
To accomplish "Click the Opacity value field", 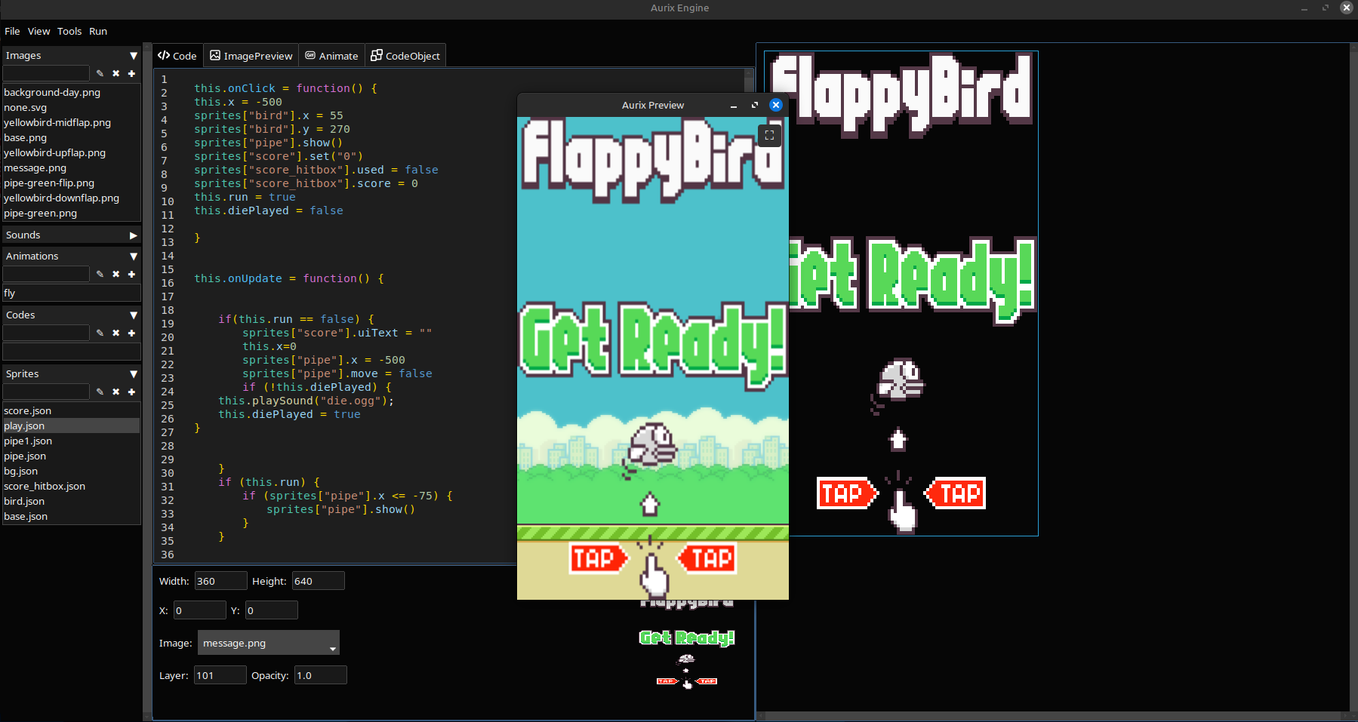I will coord(321,675).
